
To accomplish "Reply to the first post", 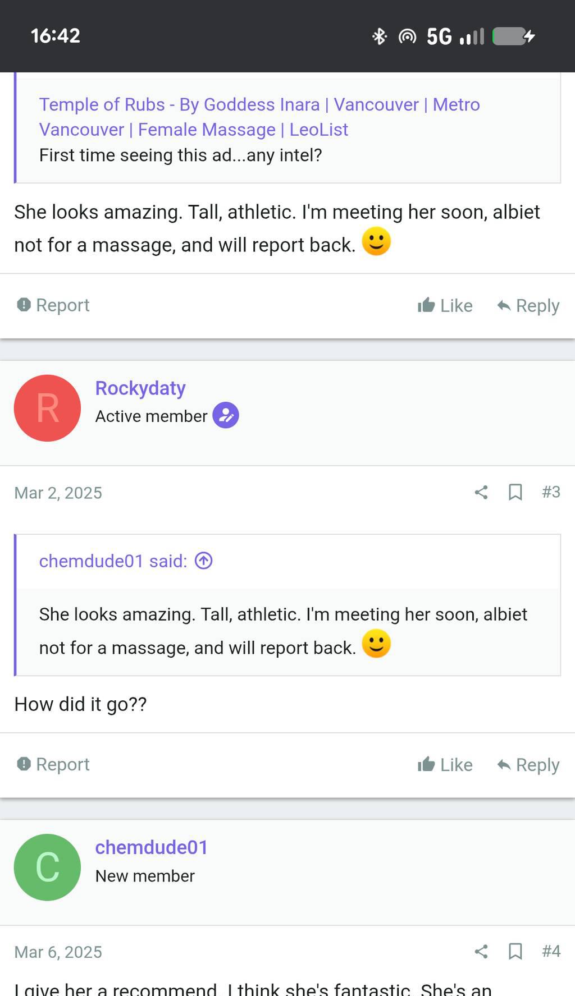I will [528, 306].
